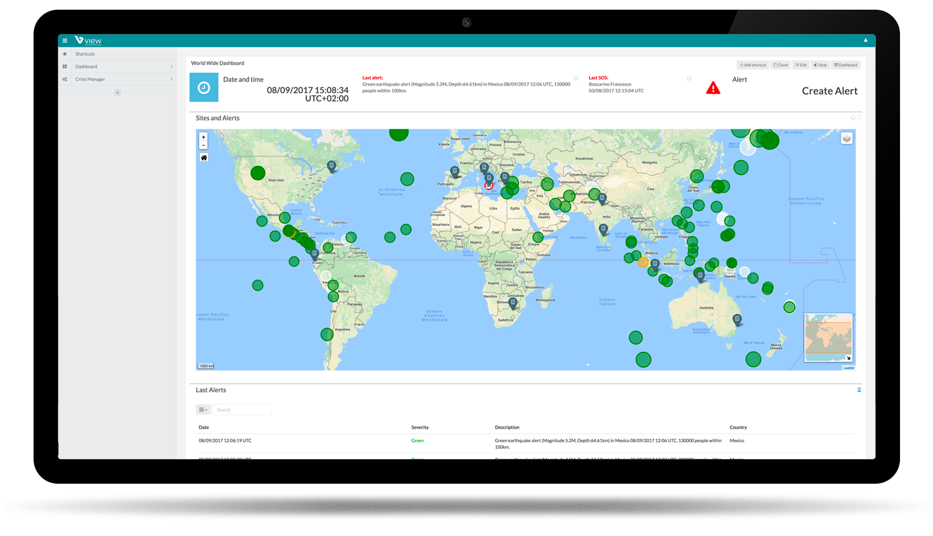Click the Add shortcut button
933x536 pixels.
[753, 65]
